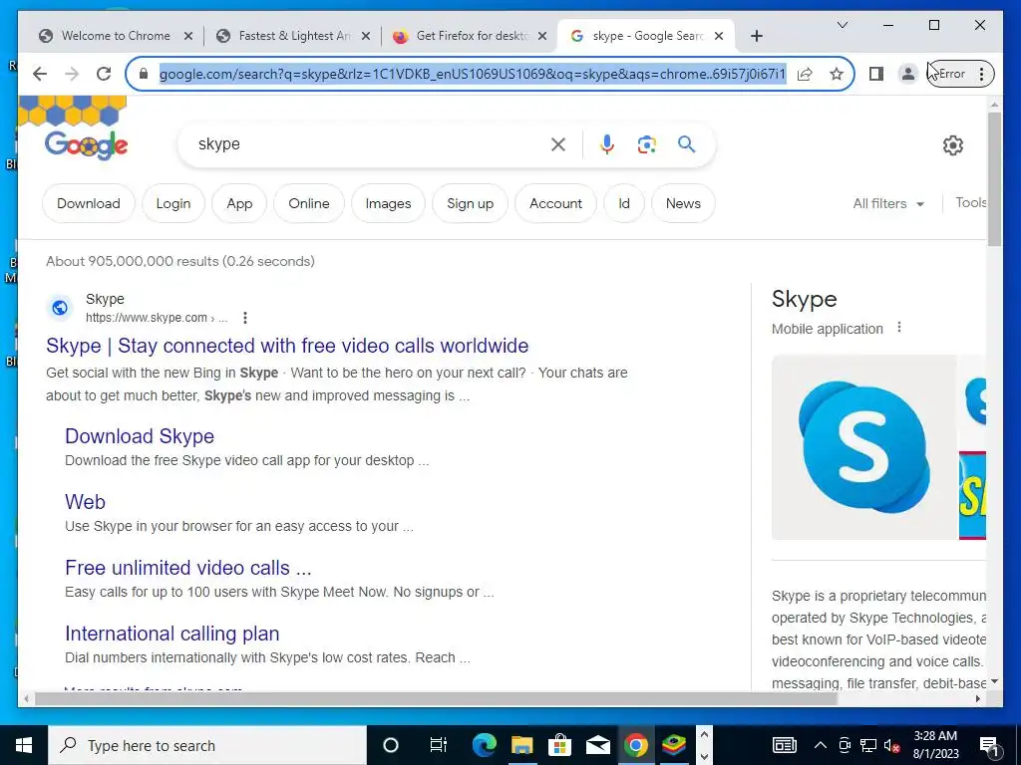Open Google quick settings gear
The image size is (1021, 765).
[952, 145]
